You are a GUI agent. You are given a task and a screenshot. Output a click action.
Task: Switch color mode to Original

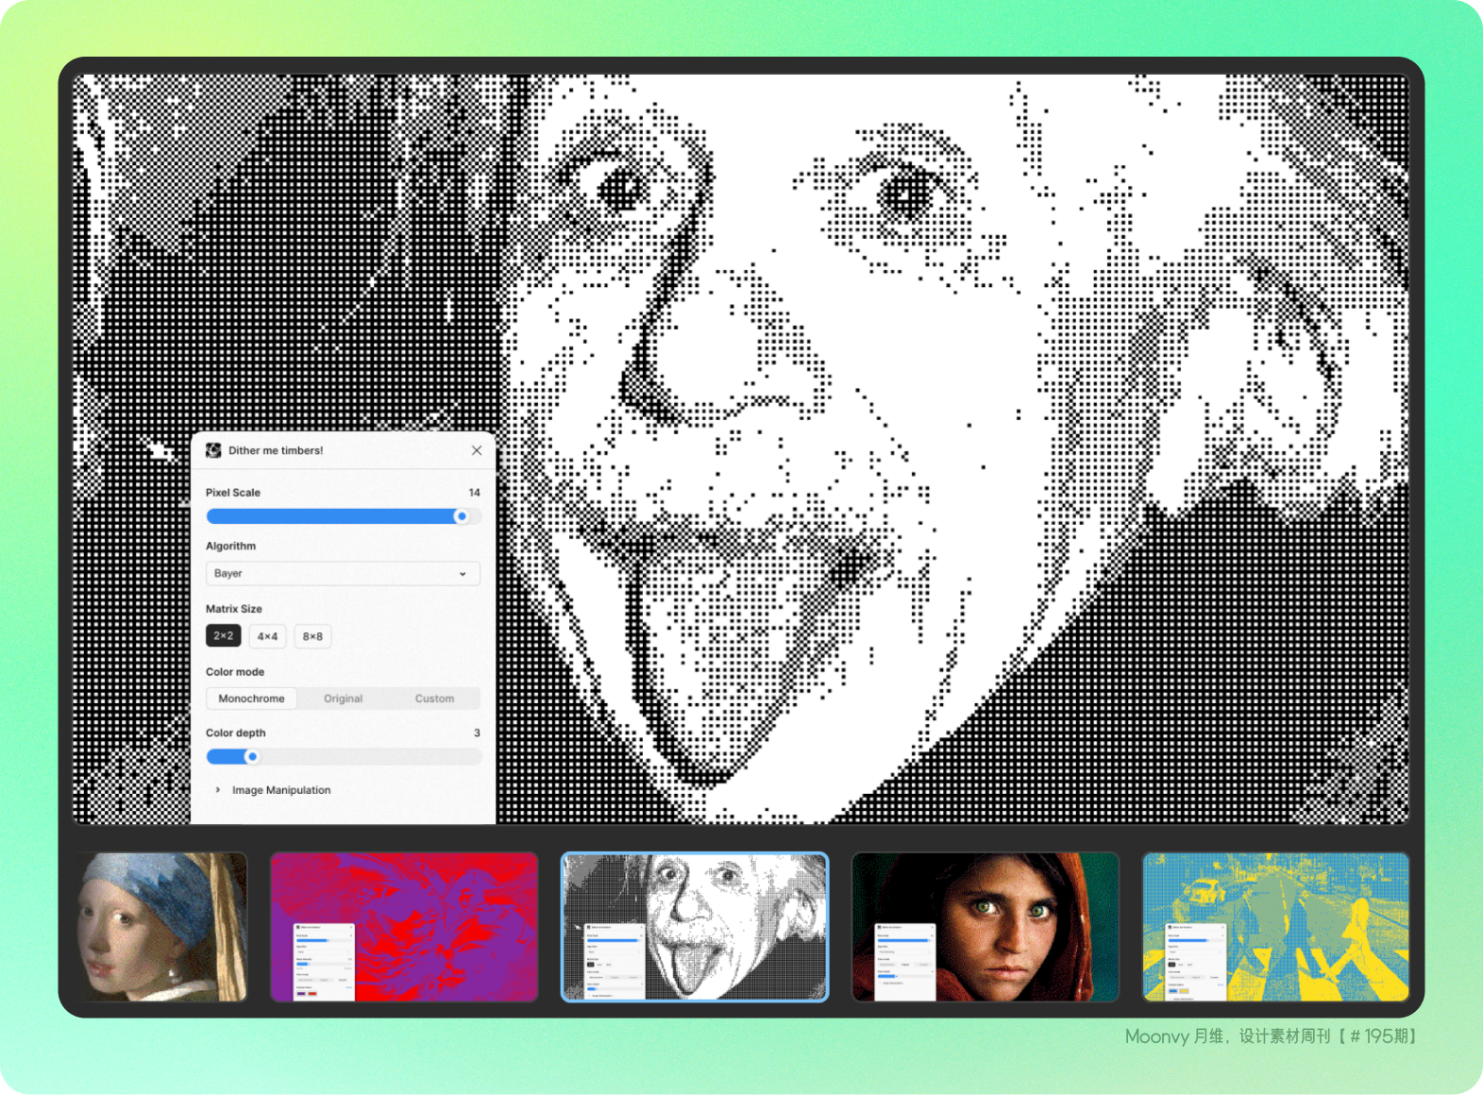click(x=343, y=699)
